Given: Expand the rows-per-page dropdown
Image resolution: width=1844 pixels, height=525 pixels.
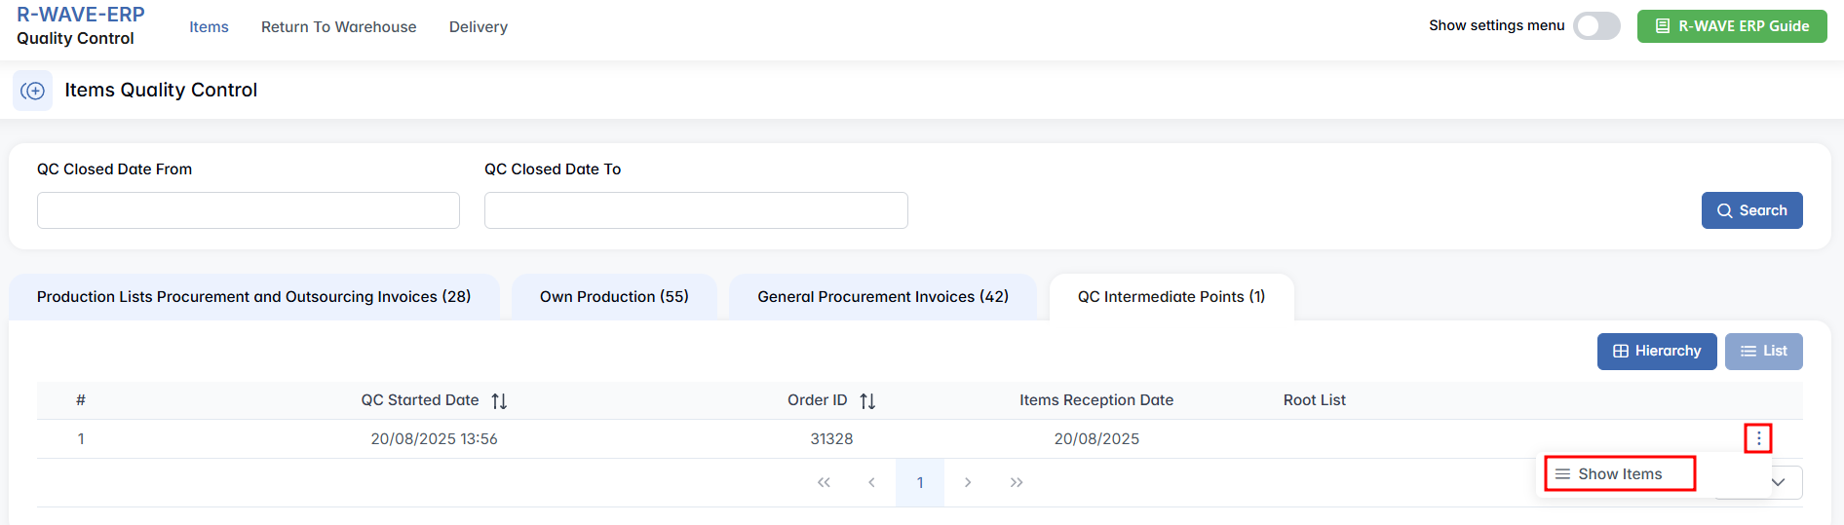Looking at the screenshot, I should click(x=1779, y=482).
